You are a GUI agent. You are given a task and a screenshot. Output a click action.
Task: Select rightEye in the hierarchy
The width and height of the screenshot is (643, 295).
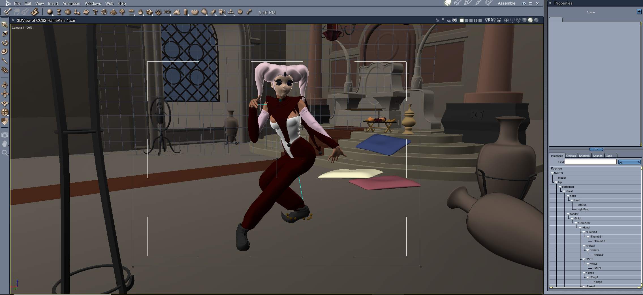583,209
